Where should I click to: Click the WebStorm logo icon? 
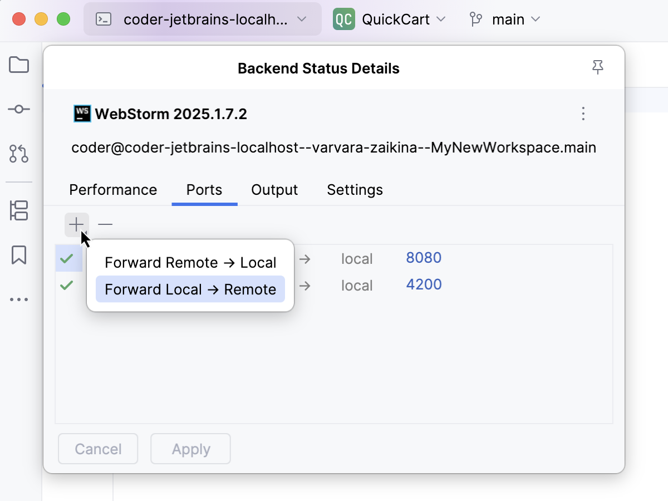click(x=82, y=114)
